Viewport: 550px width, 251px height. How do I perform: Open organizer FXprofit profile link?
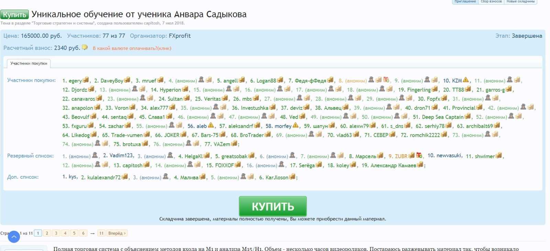point(179,36)
